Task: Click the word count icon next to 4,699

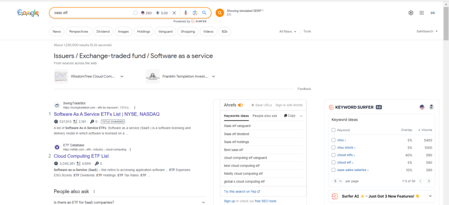Action: click(x=78, y=163)
